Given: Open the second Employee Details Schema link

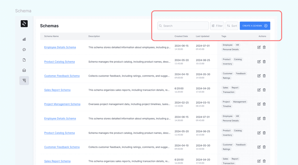Looking at the screenshot, I should coord(60,118).
